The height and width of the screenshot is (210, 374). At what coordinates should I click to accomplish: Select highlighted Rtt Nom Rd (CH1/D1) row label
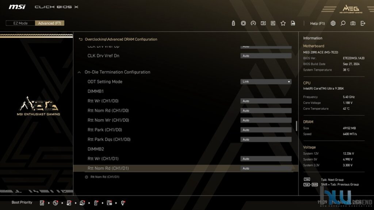click(x=108, y=168)
